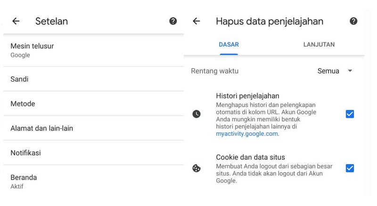The width and height of the screenshot is (377, 206).
Task: Switch to the LANJUTAN tab
Action: (319, 45)
